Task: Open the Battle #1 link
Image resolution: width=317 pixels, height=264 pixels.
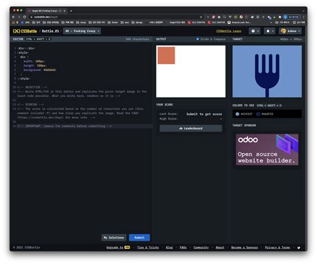Action: pyautogui.click(x=50, y=31)
